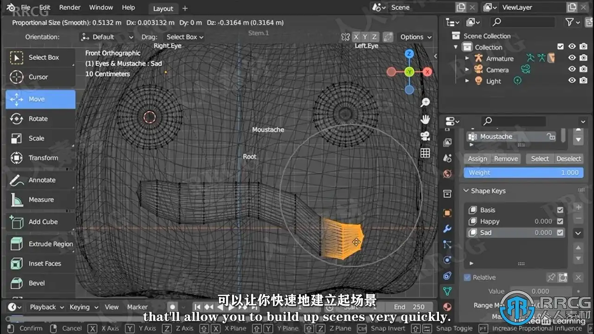The image size is (594, 334).
Task: Toggle the camera view icon
Action: (x=425, y=136)
